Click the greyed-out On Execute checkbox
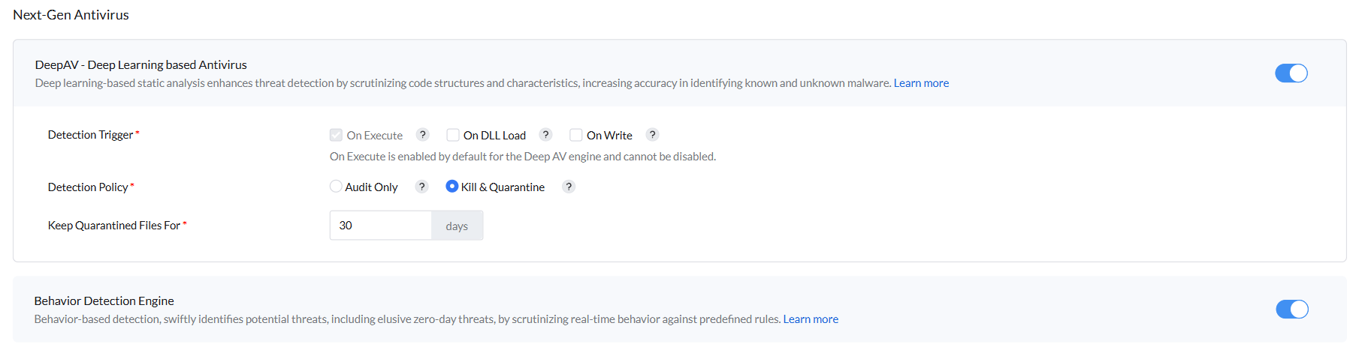Viewport: 1356px width, 347px height. [x=336, y=135]
